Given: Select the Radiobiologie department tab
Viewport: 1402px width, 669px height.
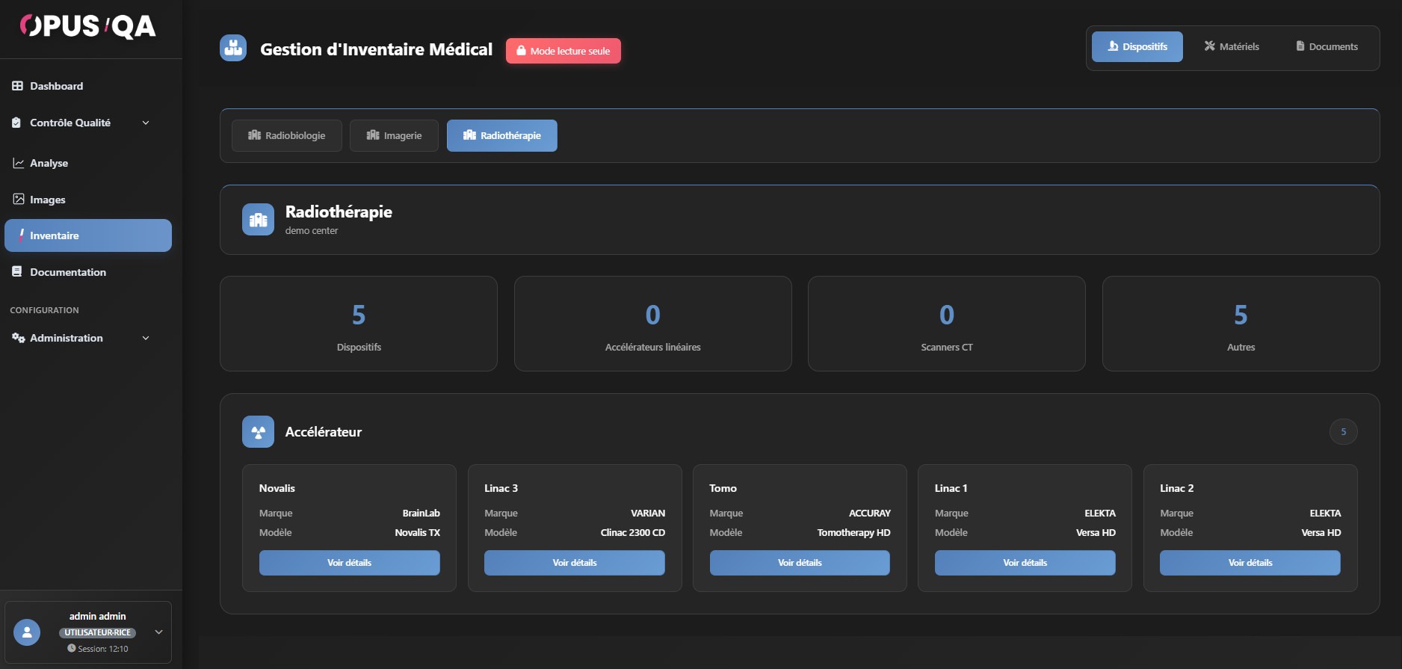Looking at the screenshot, I should click(x=287, y=135).
